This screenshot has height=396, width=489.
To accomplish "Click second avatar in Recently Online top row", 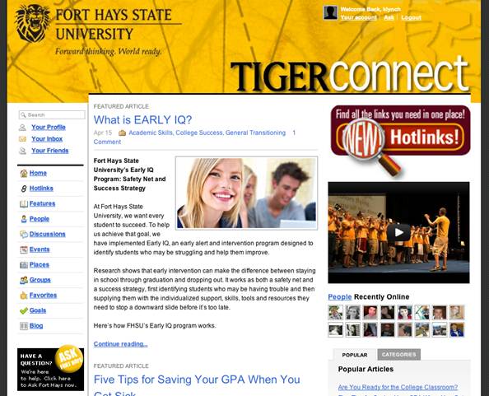I will click(352, 312).
